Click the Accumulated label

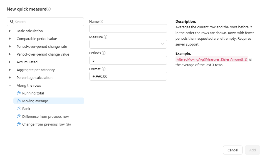pyautogui.click(x=27, y=62)
